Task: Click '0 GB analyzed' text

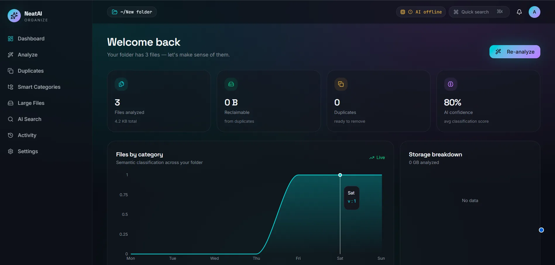Action: point(424,163)
